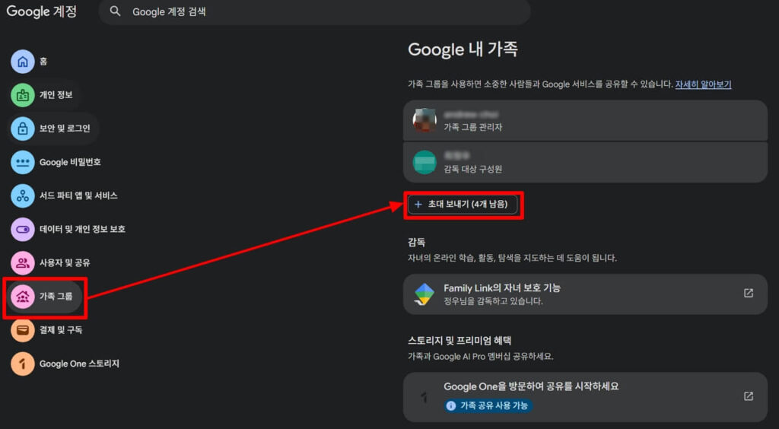The image size is (779, 429).
Task: Open Family Link의 자녀 보호 기능 card
Action: (585, 294)
